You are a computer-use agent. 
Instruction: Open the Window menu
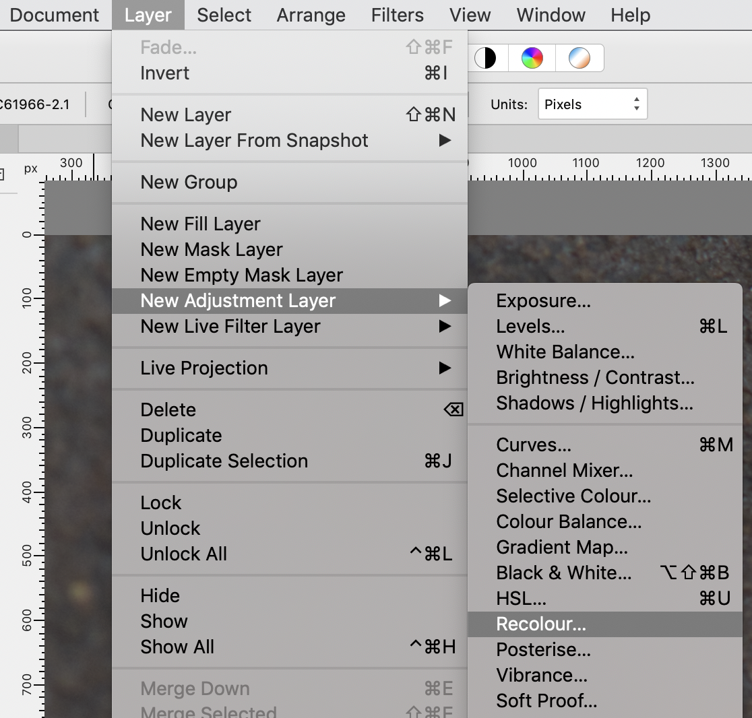550,15
